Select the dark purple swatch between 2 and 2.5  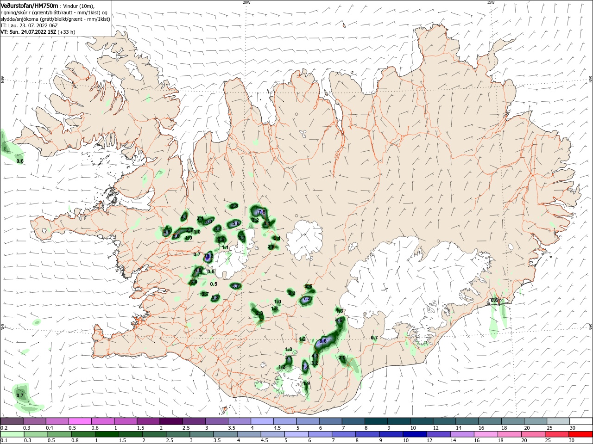pos(171,421)
